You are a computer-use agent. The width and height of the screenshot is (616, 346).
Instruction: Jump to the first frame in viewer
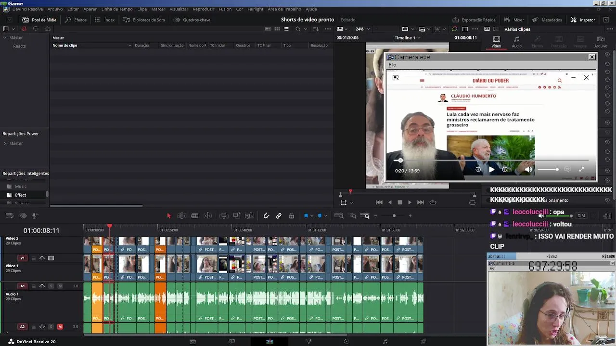(x=379, y=202)
